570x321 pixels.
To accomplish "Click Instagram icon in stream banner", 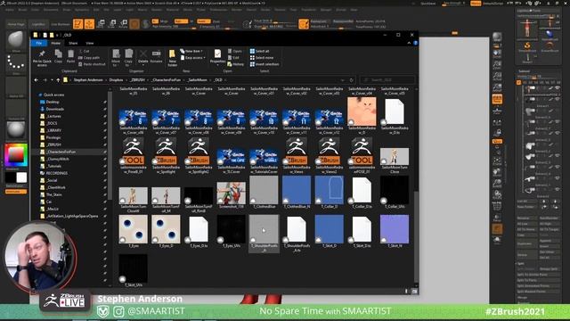I will pos(118,311).
